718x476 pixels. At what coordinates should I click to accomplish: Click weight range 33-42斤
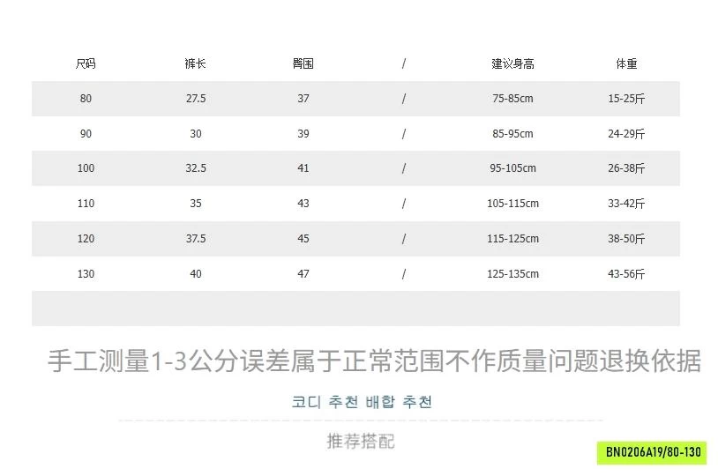click(x=626, y=204)
